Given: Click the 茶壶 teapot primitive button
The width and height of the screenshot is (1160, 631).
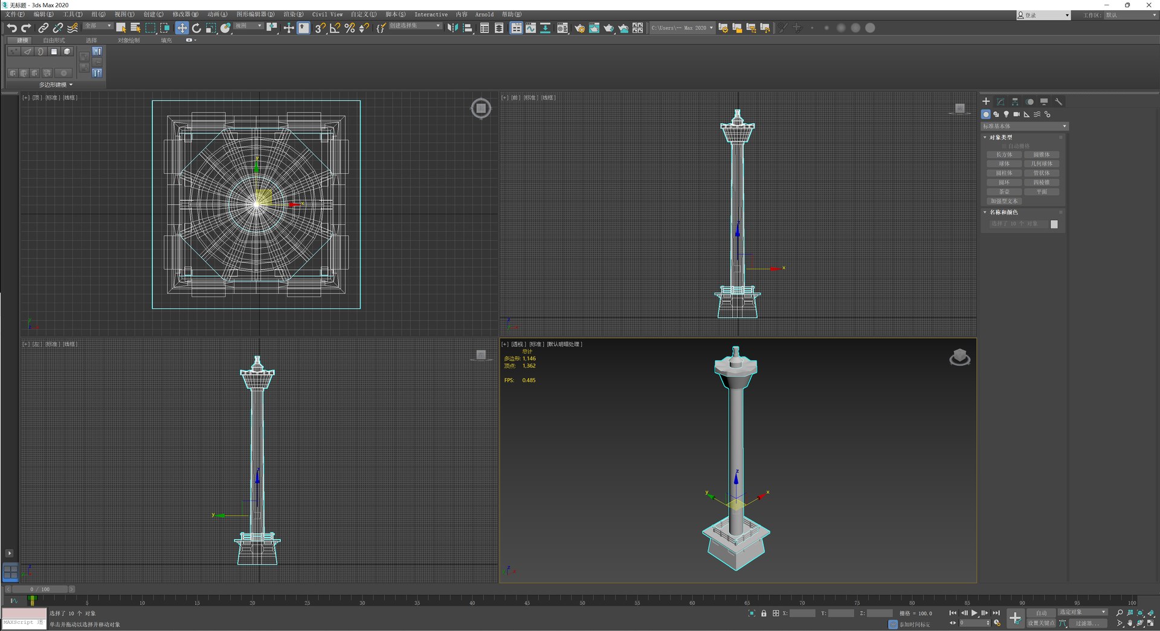Looking at the screenshot, I should (x=1004, y=192).
